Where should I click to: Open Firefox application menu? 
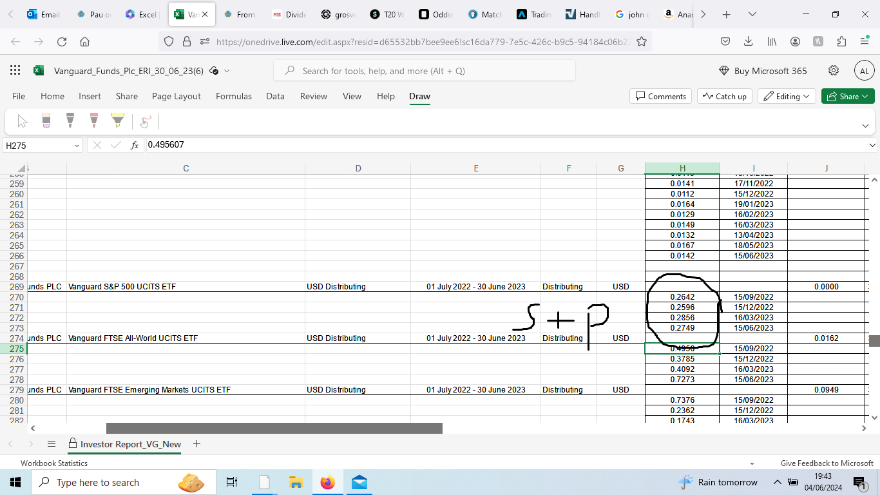point(865,41)
